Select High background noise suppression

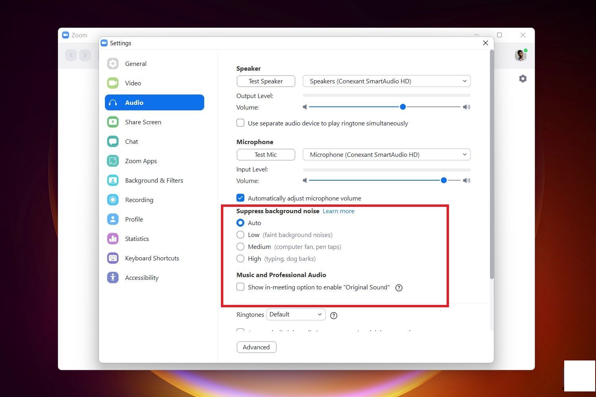[240, 258]
